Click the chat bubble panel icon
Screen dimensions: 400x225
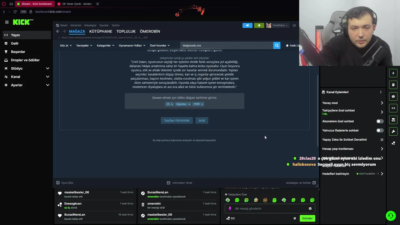[393, 97]
